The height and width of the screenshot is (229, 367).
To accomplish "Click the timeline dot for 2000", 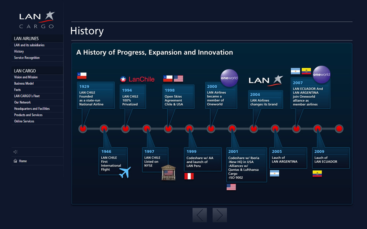I will tap(211, 129).
